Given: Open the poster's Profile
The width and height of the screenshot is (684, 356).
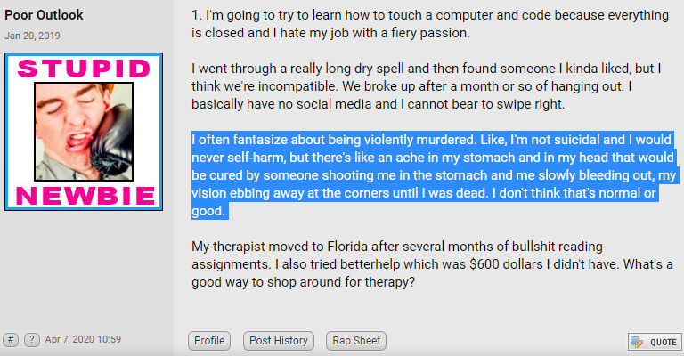Looking at the screenshot, I should click(x=209, y=341).
